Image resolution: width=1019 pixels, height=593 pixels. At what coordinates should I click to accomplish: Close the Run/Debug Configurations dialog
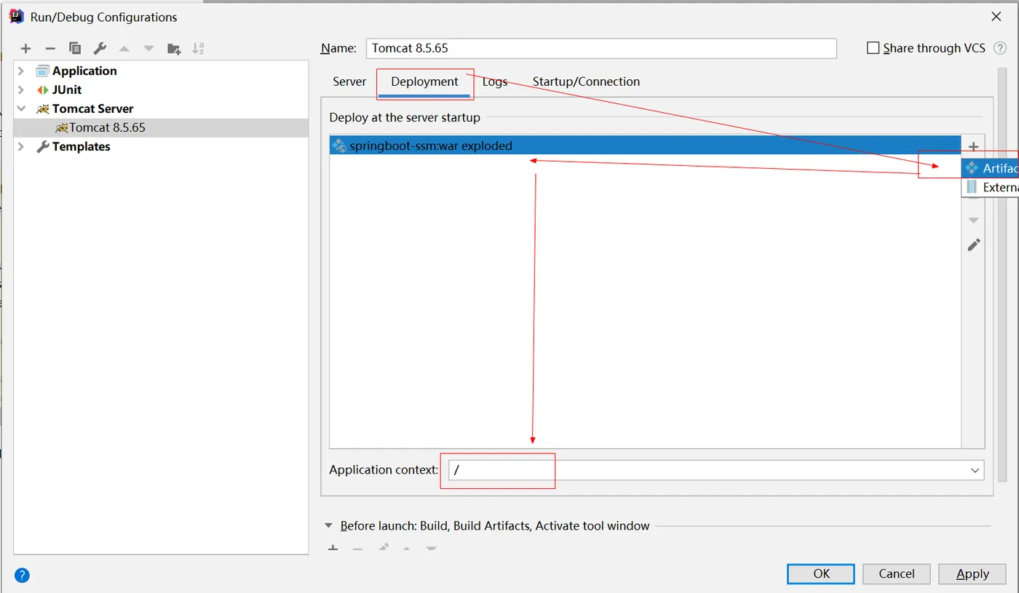coord(996,16)
